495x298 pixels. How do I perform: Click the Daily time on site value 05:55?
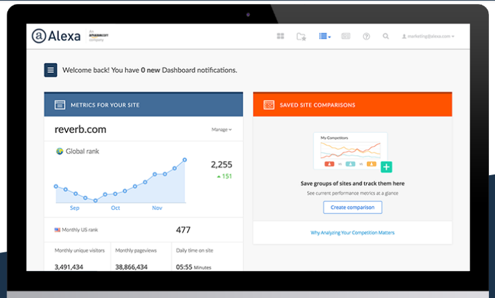184,267
